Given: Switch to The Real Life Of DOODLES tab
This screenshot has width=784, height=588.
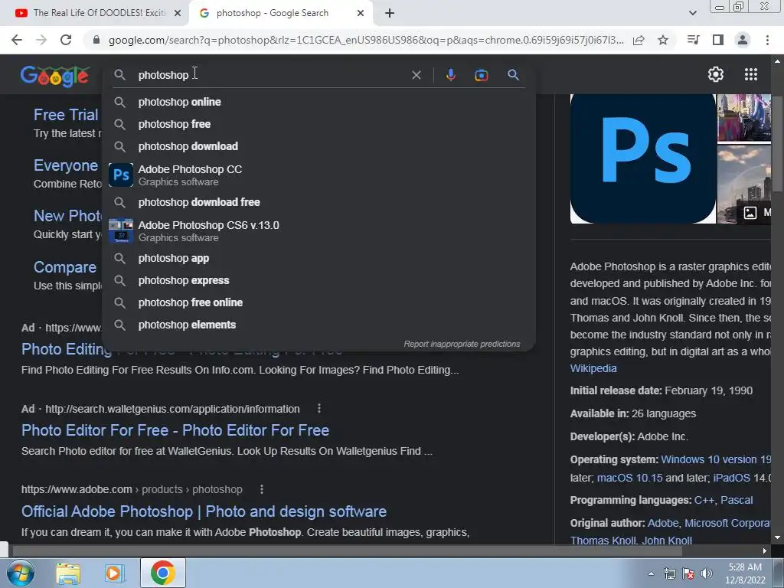Looking at the screenshot, I should (95, 13).
